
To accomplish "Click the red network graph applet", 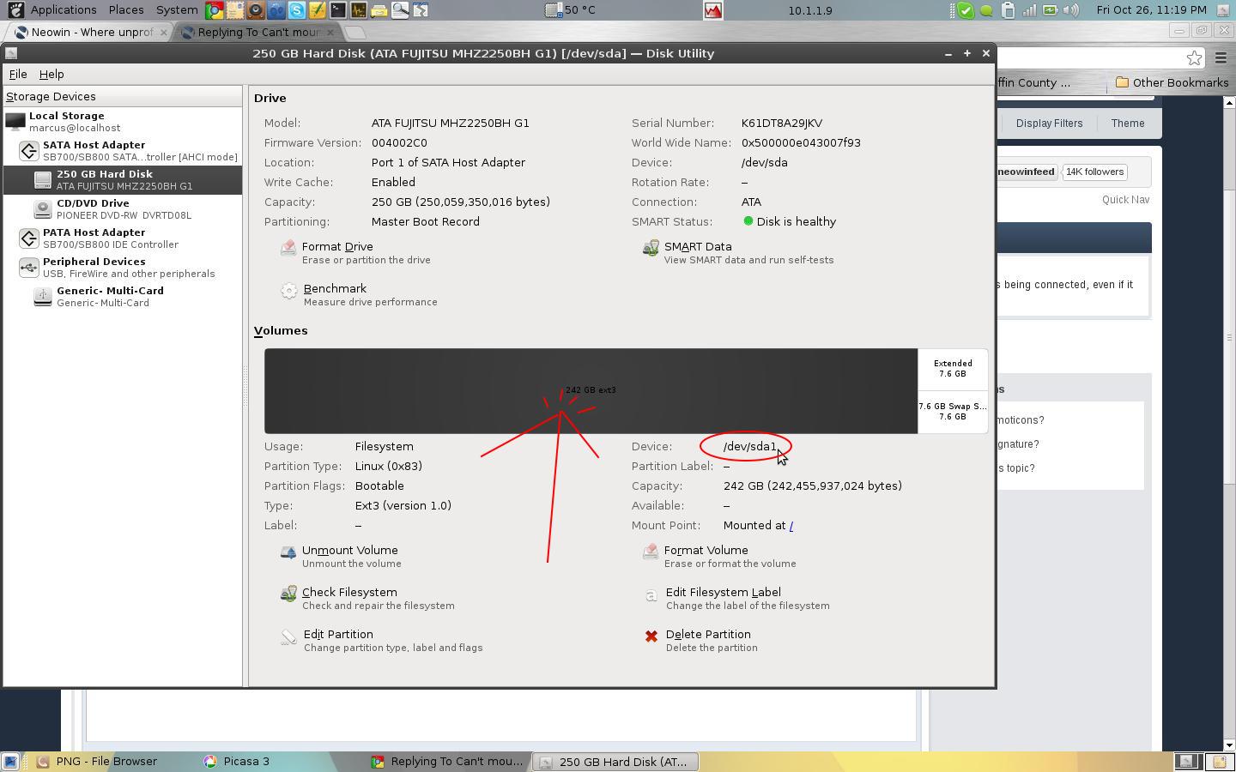I will pos(712,10).
